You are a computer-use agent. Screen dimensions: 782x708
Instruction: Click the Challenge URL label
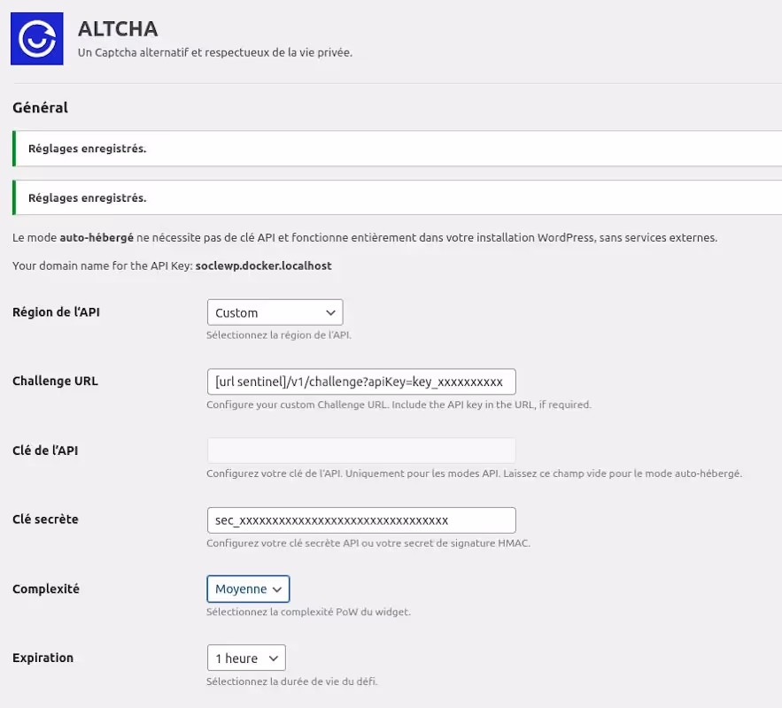pos(55,381)
